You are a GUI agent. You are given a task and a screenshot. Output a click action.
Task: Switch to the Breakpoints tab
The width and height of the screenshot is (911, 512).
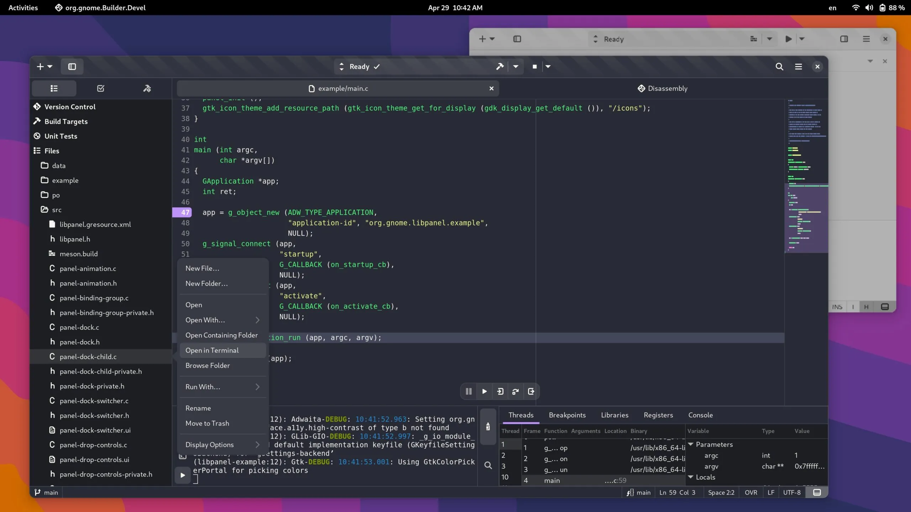tap(567, 415)
